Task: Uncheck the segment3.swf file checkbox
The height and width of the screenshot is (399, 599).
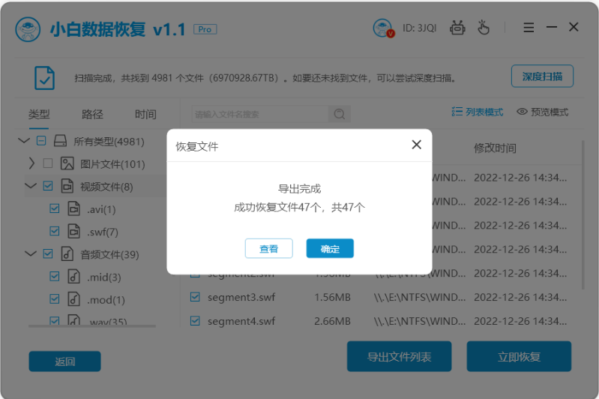Action: click(x=195, y=297)
